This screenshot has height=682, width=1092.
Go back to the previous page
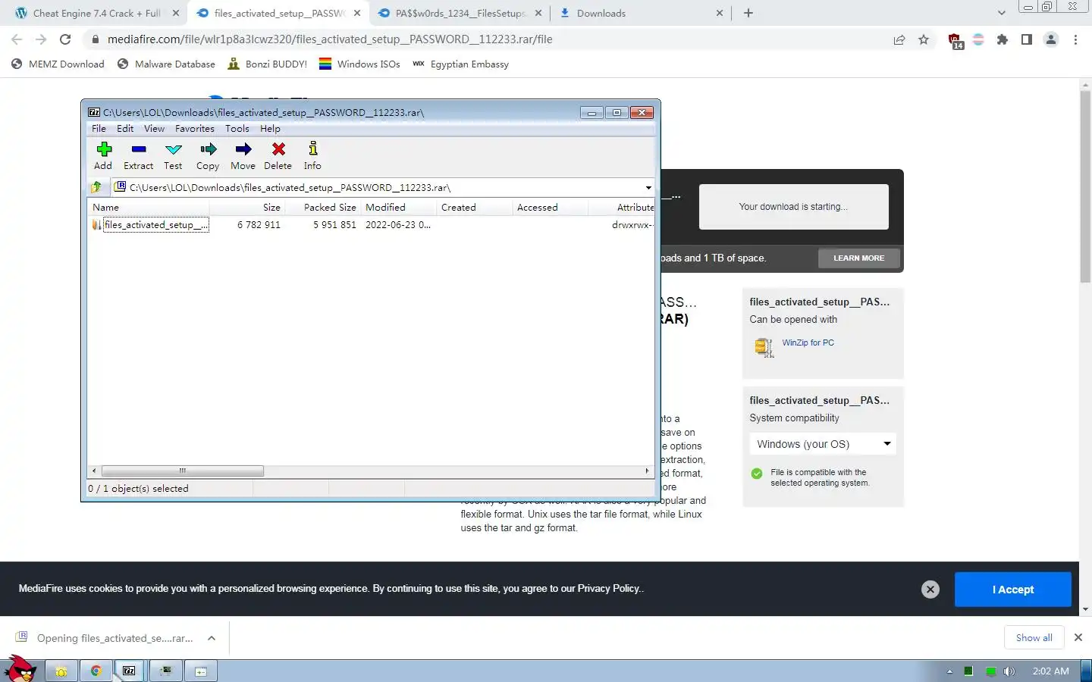(17, 39)
